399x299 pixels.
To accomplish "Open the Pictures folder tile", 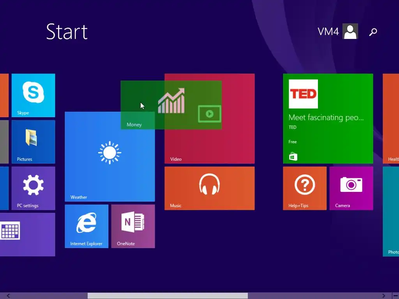I will (34, 142).
